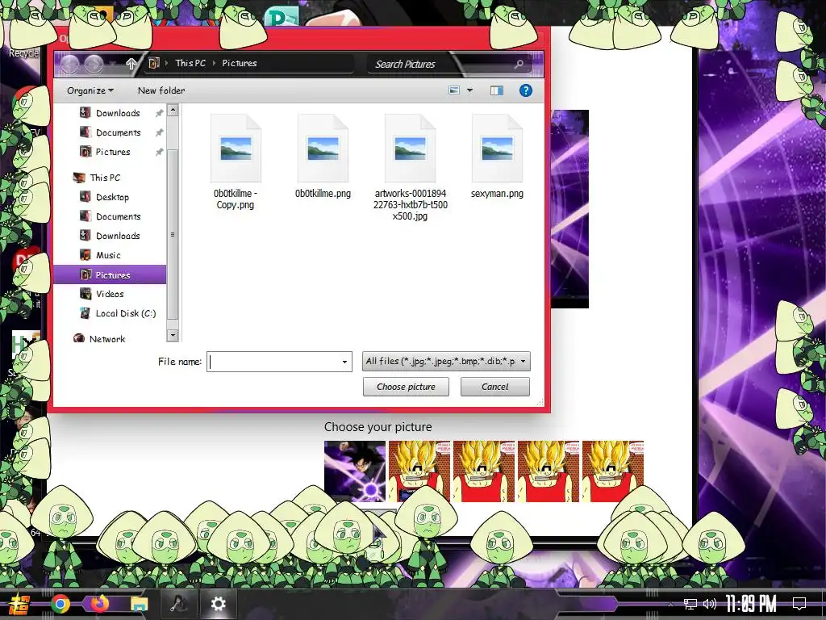Select file 0b0tkillme - Copy.png
826x620 pixels.
pos(236,162)
